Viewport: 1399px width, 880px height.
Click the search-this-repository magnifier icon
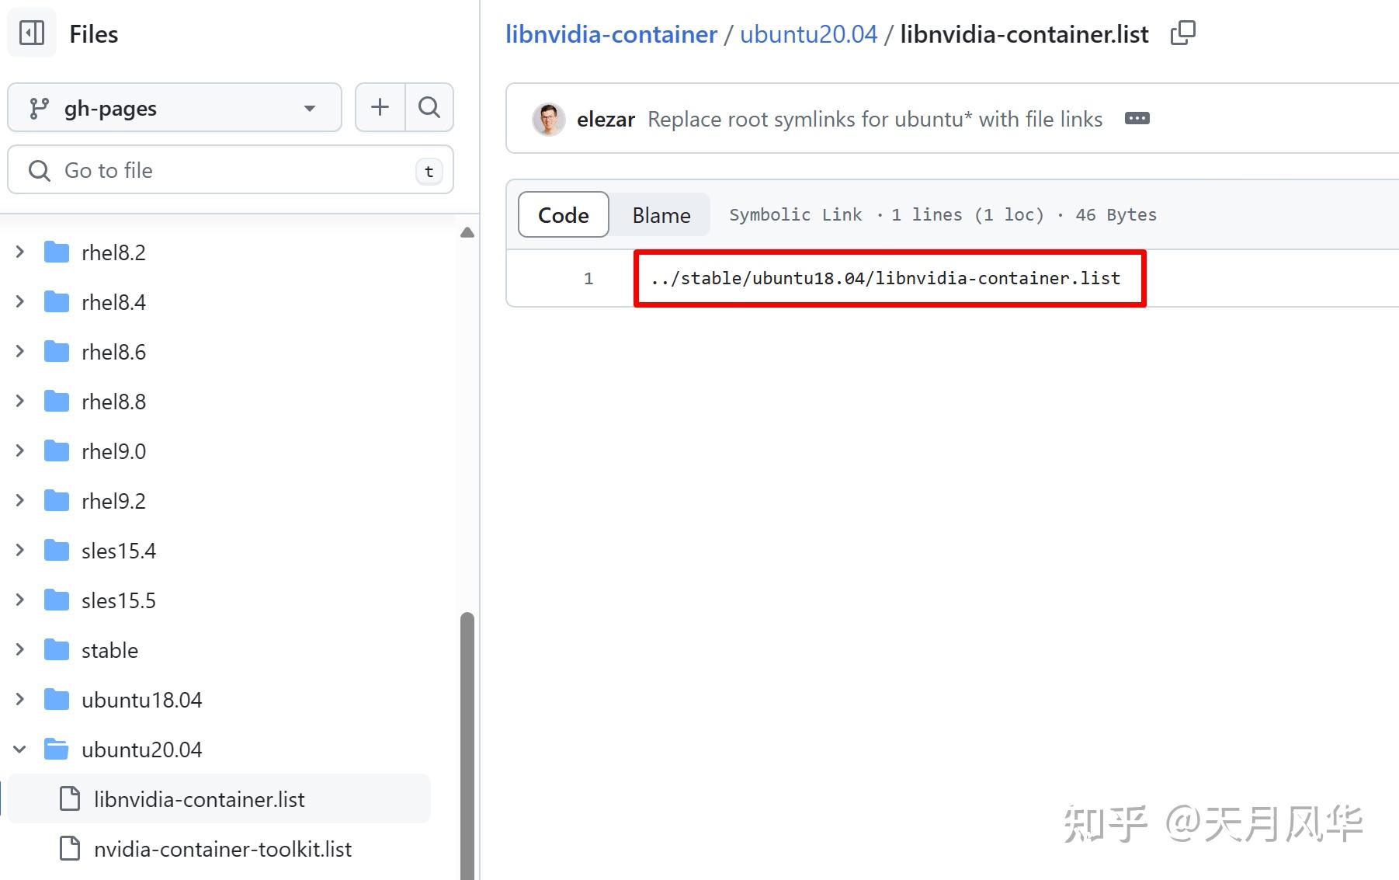click(x=429, y=107)
